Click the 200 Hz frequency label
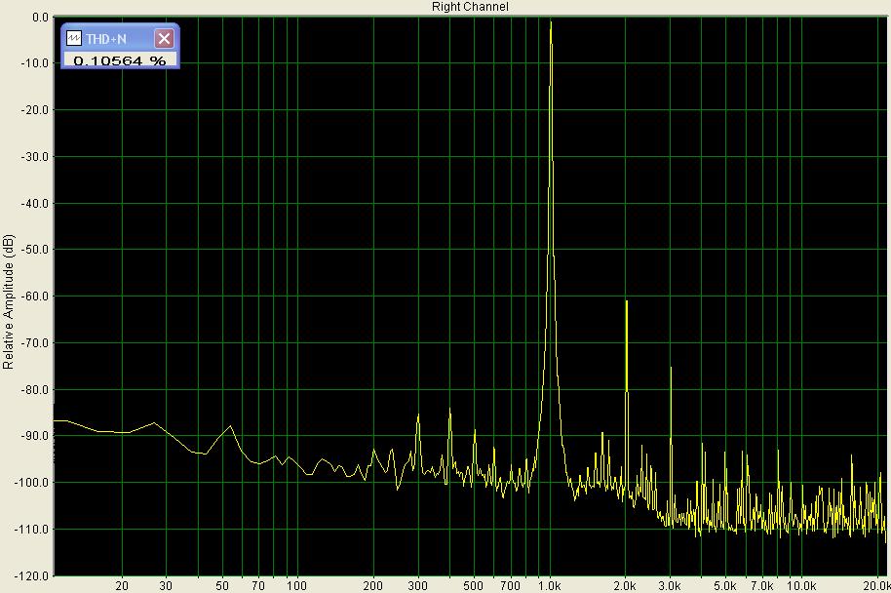 tap(372, 586)
